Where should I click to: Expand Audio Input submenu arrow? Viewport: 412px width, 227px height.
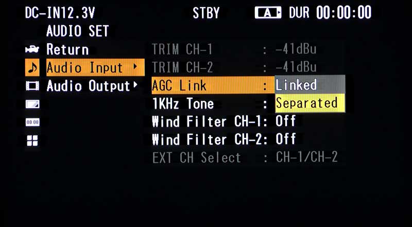(135, 66)
